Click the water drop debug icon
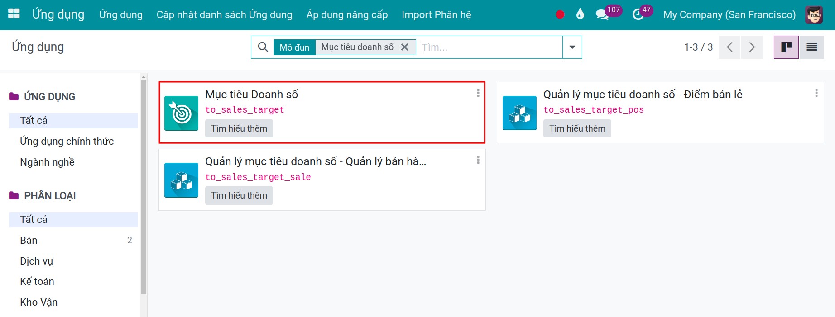The width and height of the screenshot is (835, 317). click(580, 14)
